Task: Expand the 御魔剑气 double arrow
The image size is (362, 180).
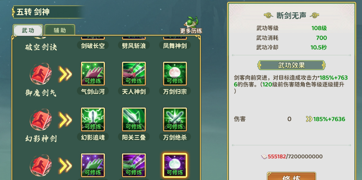Action: click(x=65, y=74)
